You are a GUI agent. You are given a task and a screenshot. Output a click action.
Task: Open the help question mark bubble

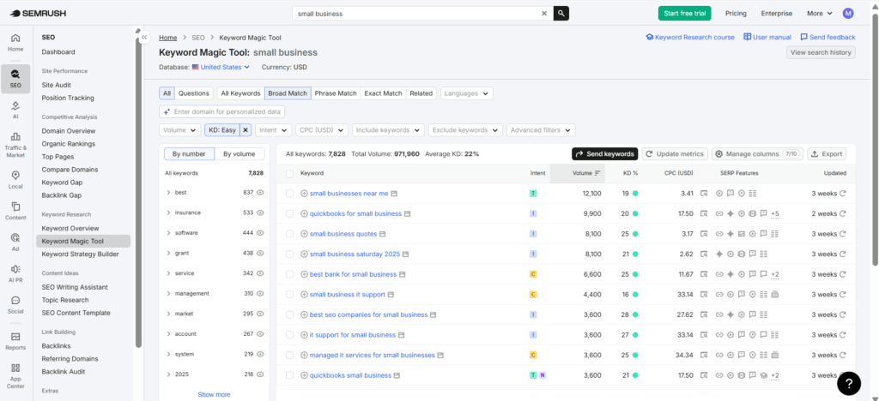coord(849,383)
